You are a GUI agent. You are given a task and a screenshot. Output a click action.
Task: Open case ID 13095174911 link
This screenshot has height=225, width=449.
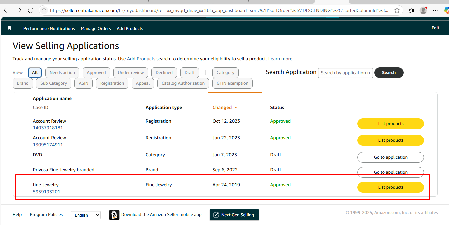[x=48, y=145]
